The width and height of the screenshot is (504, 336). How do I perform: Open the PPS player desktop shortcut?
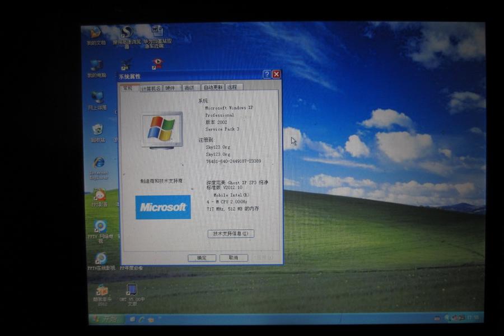pyautogui.click(x=99, y=197)
